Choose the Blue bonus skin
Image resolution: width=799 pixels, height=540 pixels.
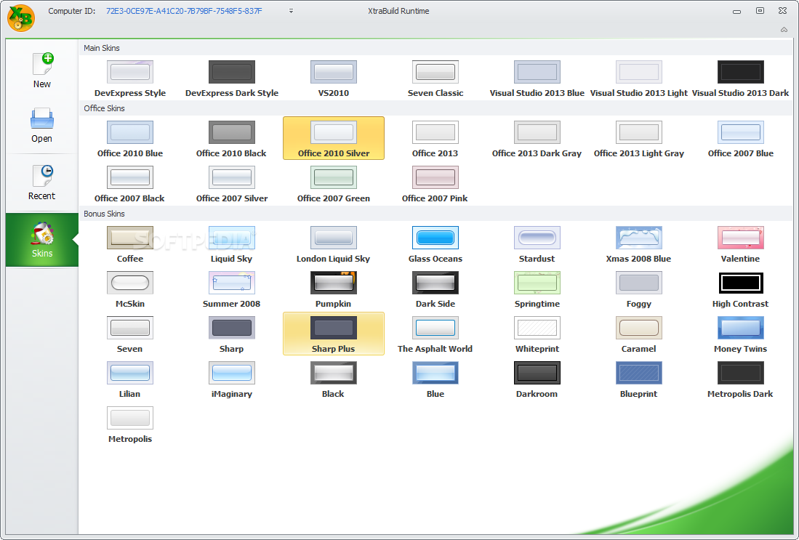point(435,379)
